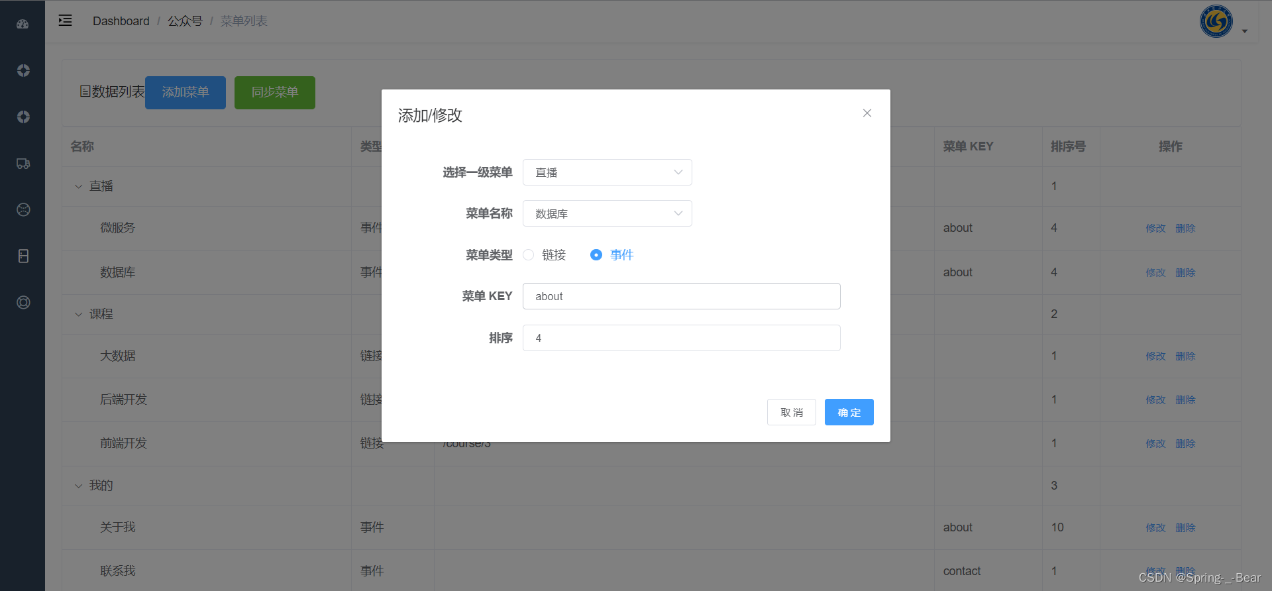Screen dimensions: 1272x591
Task: Click the dashboard gauge icon in sidebar
Action: point(23,24)
